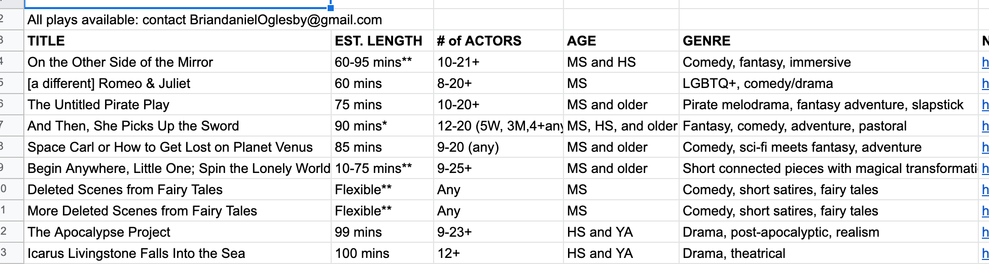Screen dimensions: 989x264
Task: Select the "10-75 mins**" length cell
Action: 373,168
